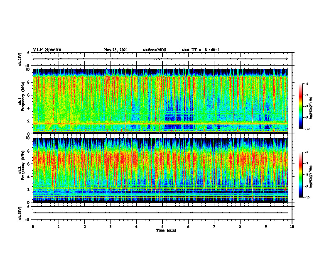Click the ch.3(V) waveform axis label
The width and height of the screenshot is (329, 254).
20,213
